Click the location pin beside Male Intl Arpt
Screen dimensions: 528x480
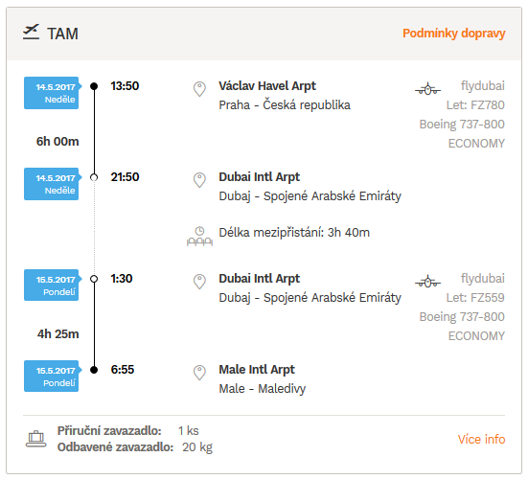[x=199, y=373]
